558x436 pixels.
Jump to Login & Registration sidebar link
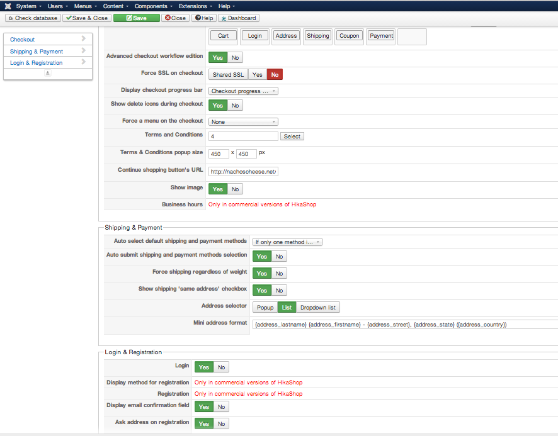tap(36, 63)
